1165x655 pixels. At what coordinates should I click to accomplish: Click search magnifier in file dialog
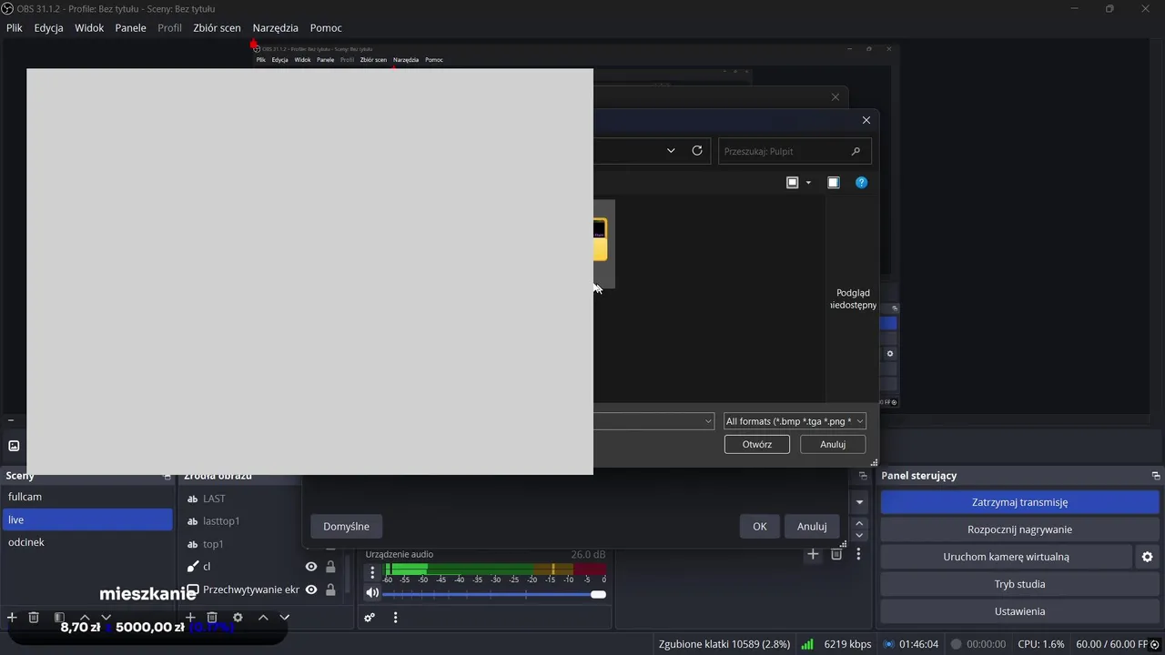(x=856, y=151)
